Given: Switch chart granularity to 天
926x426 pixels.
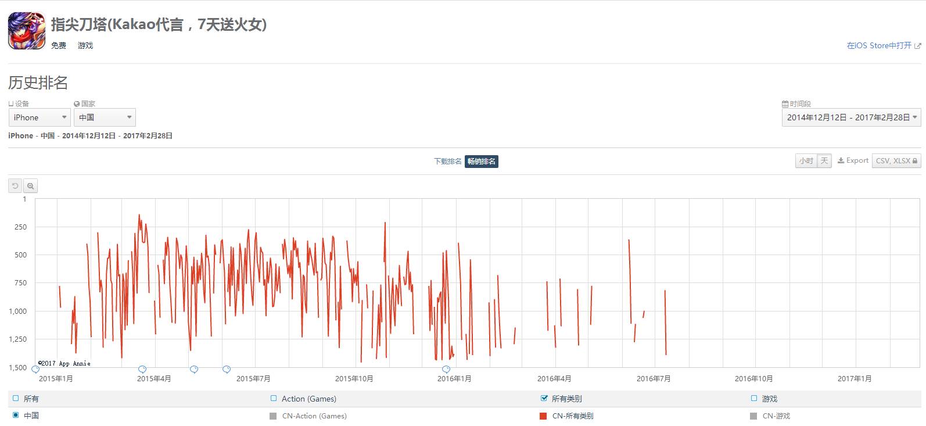Looking at the screenshot, I should tap(824, 161).
